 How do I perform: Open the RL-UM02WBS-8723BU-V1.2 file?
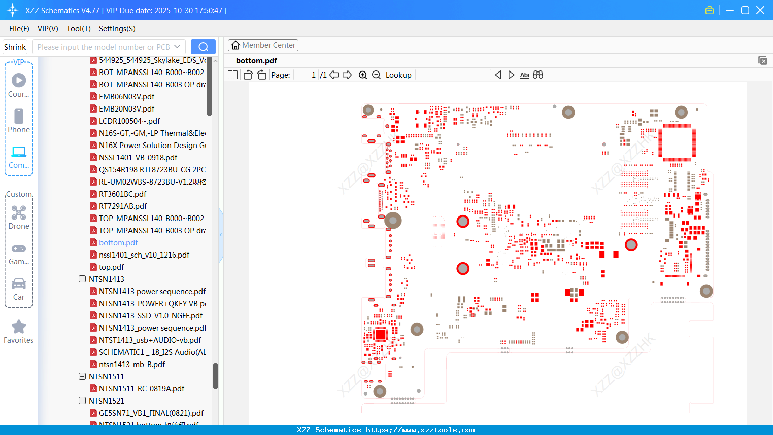152,182
